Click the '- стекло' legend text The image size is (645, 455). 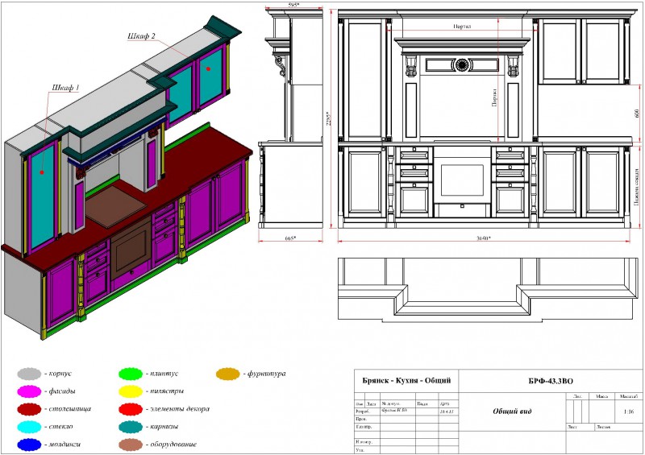click(x=58, y=427)
